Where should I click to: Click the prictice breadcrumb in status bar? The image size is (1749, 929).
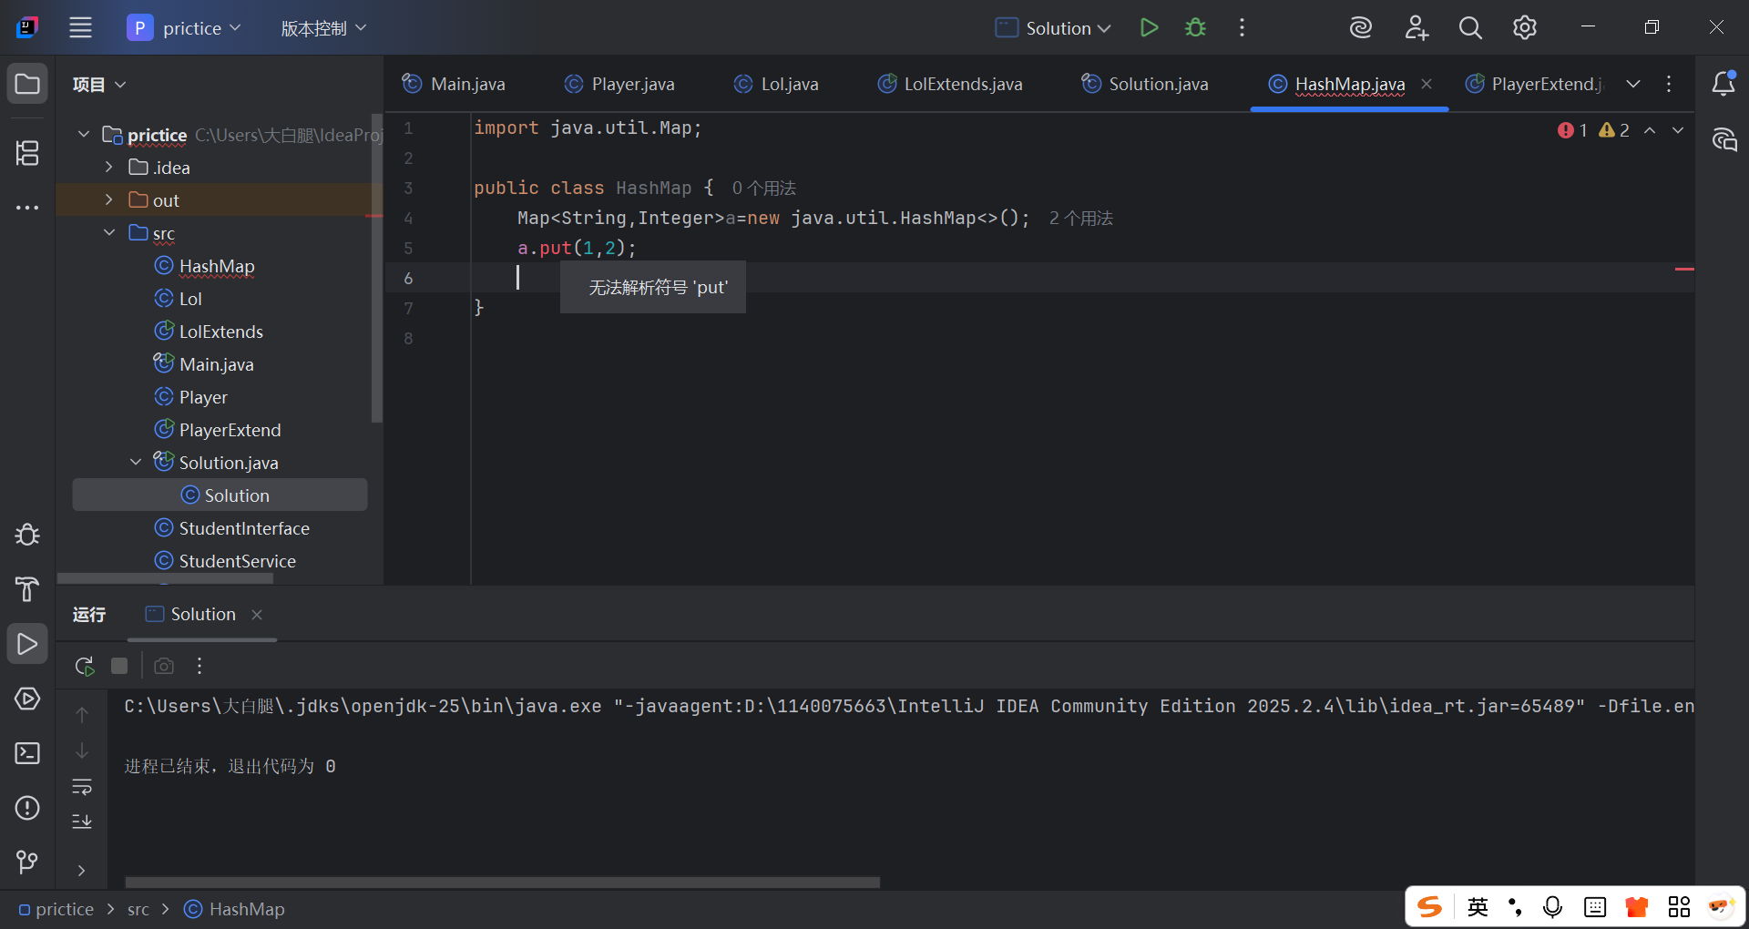pos(56,909)
